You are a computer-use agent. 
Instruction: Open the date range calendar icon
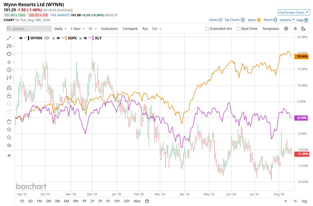point(147,201)
